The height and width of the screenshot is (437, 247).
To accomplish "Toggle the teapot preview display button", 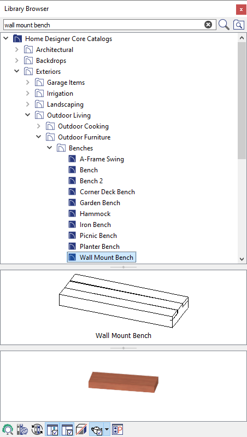I will tap(96, 429).
